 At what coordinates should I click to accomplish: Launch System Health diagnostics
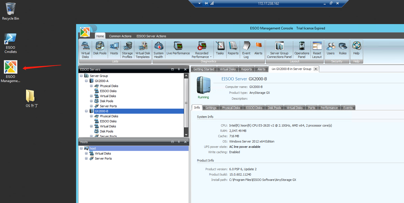pyautogui.click(x=159, y=50)
